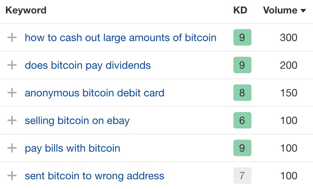
Task: Open the 'selling bitcoin on ebay' keyword
Action: (x=77, y=120)
